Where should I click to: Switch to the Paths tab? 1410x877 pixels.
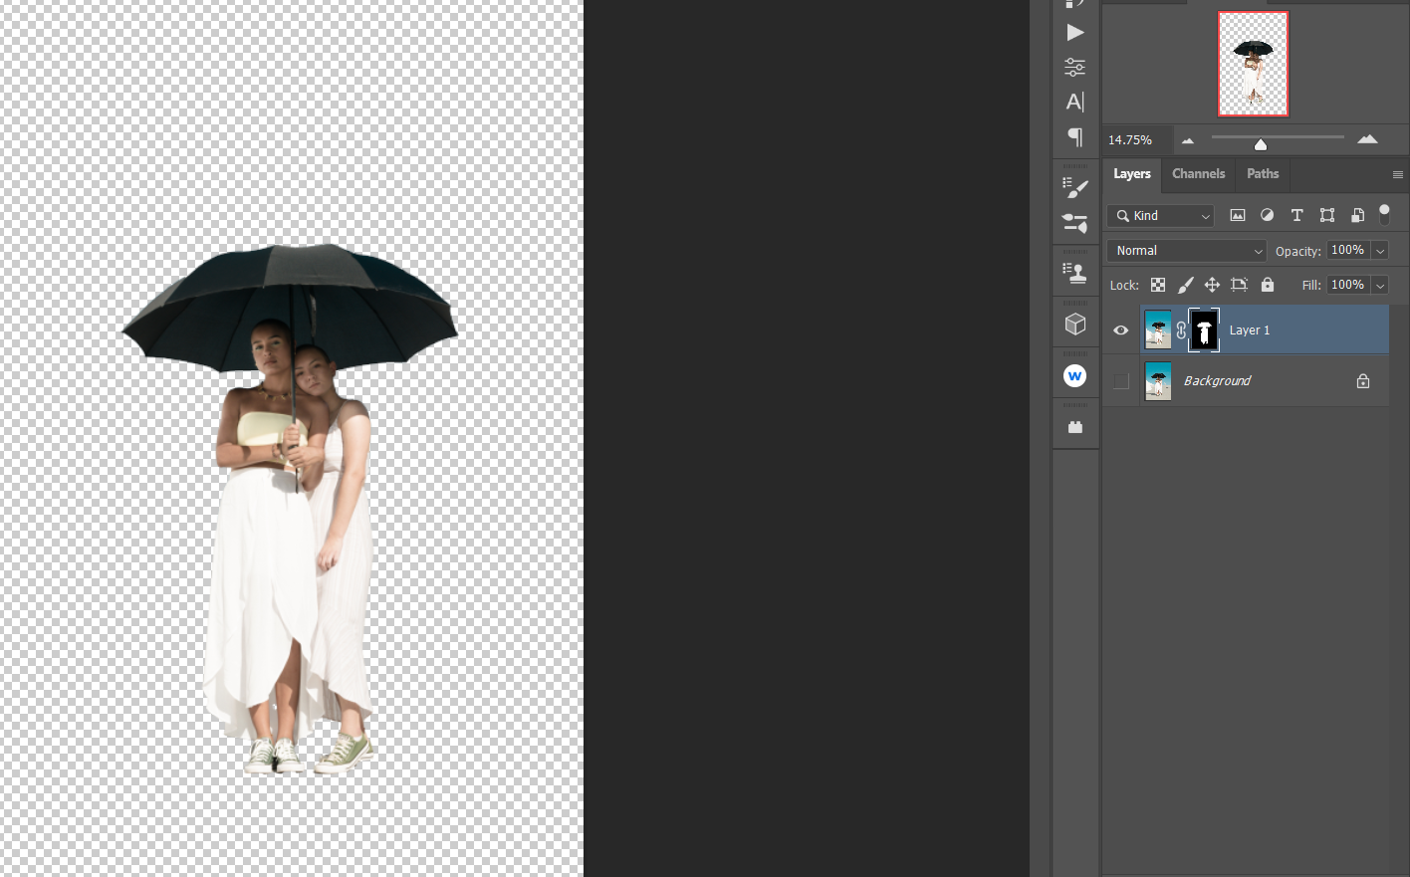[x=1262, y=174]
